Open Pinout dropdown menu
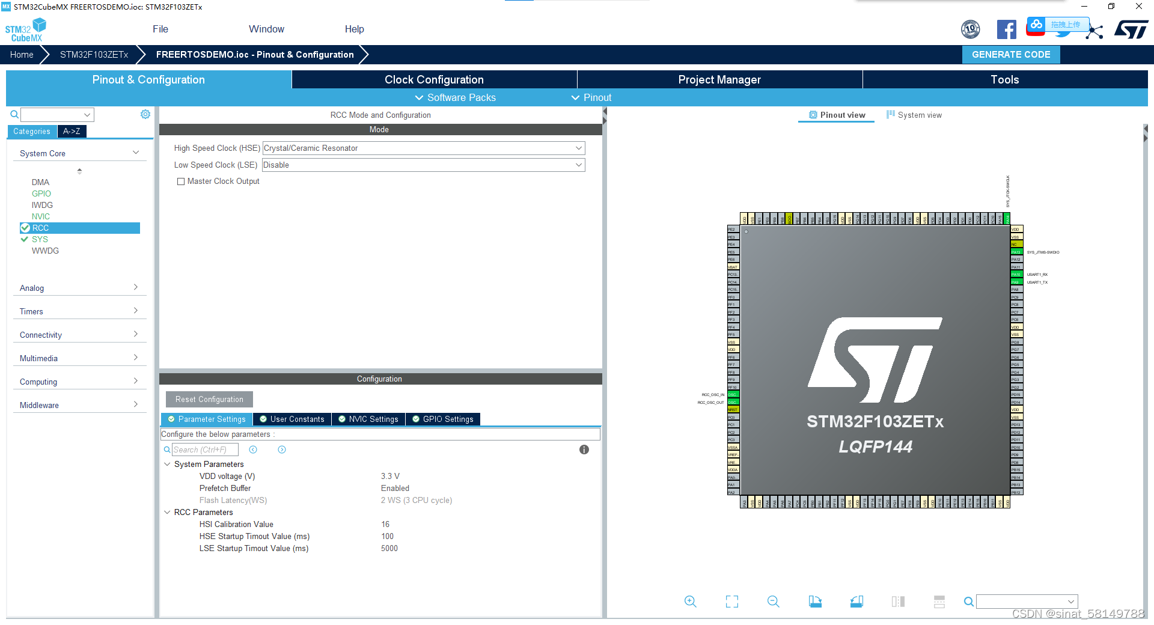The image size is (1154, 625). tap(591, 97)
